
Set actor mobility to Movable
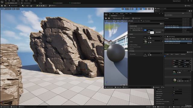(186, 67)
